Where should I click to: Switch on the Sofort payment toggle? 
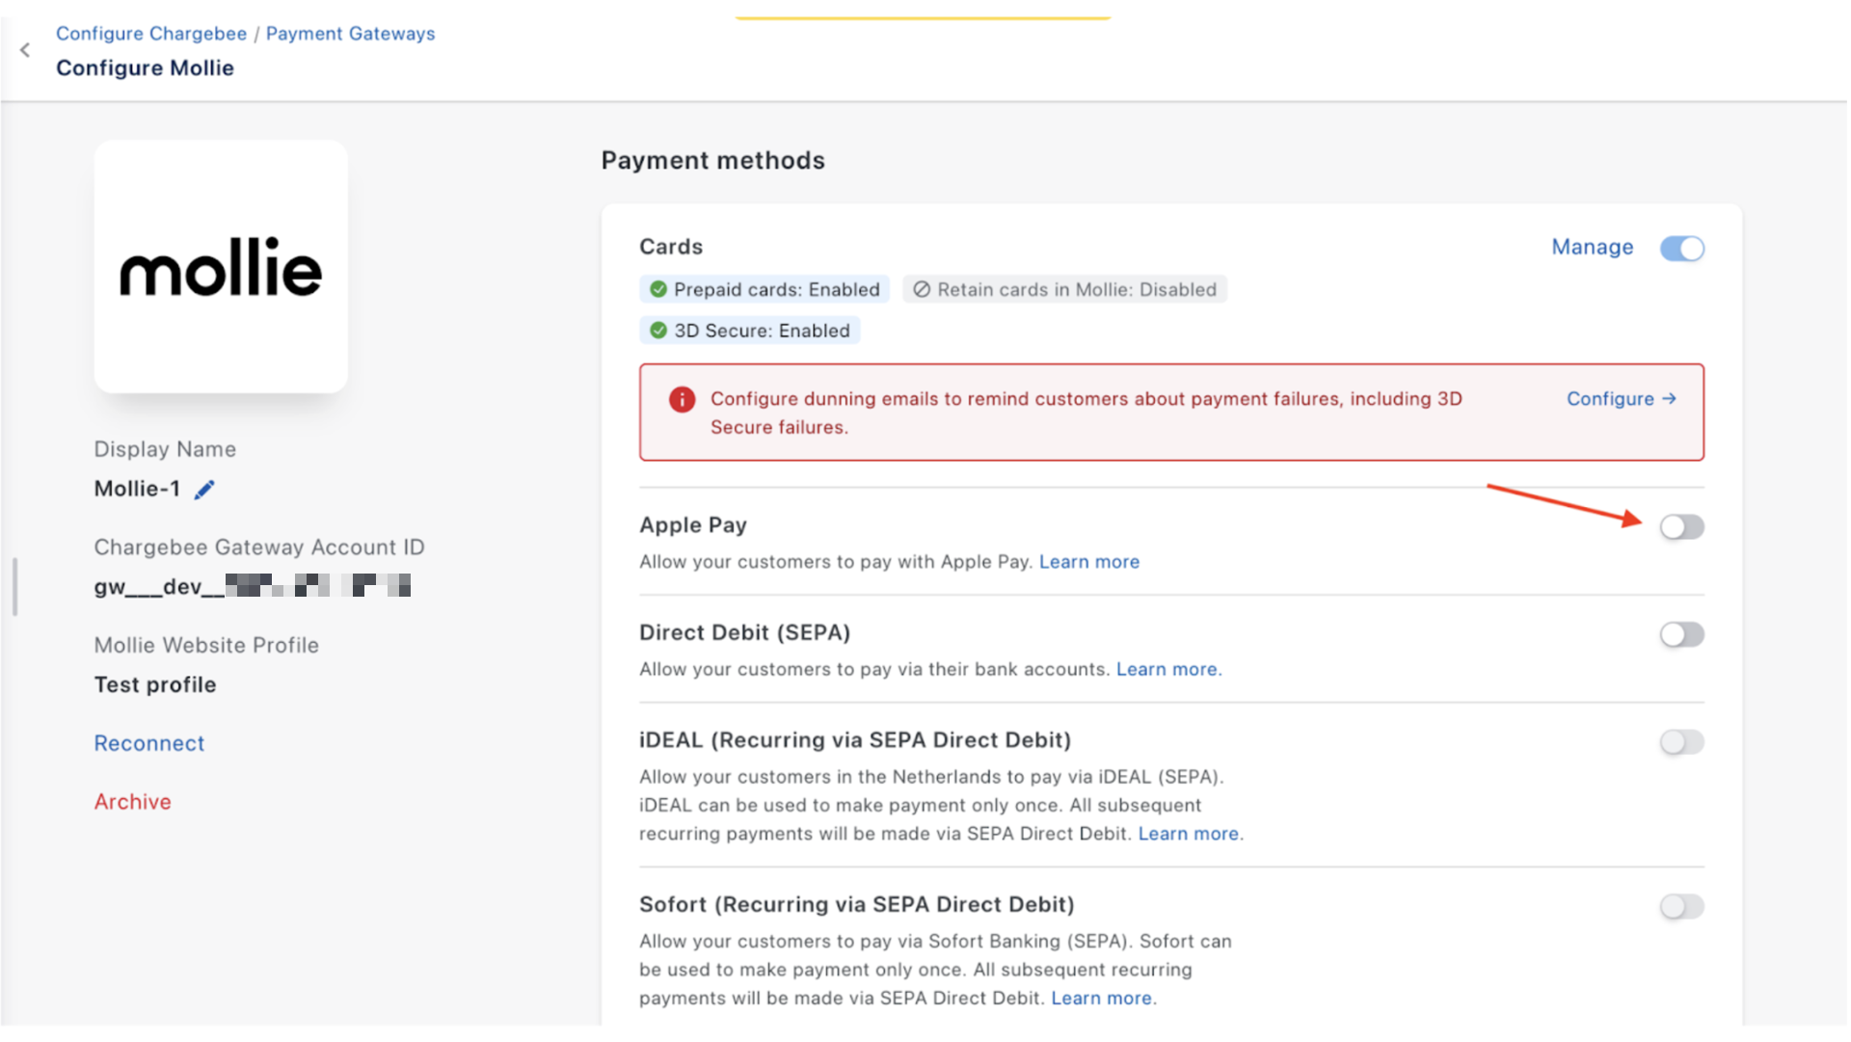coord(1681,907)
